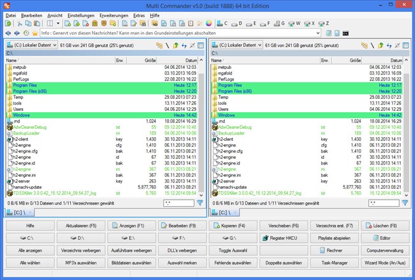Click the Löschen (F8) button
Screen dimensions: 415x280
[x=385, y=226]
